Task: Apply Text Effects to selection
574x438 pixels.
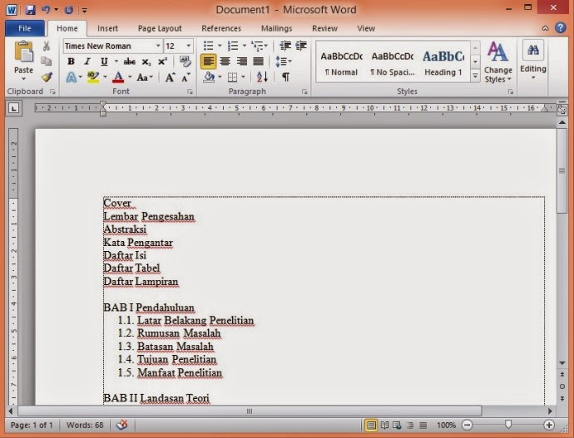Action: point(72,77)
